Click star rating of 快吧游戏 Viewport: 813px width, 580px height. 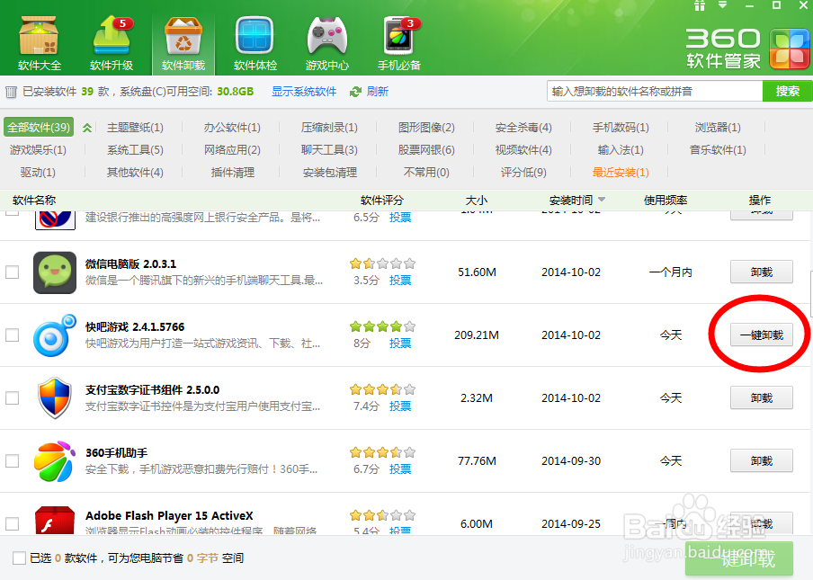382,326
